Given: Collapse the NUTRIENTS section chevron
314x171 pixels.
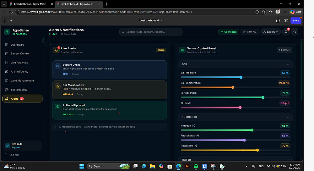Looking at the screenshot, I should tap(288, 117).
